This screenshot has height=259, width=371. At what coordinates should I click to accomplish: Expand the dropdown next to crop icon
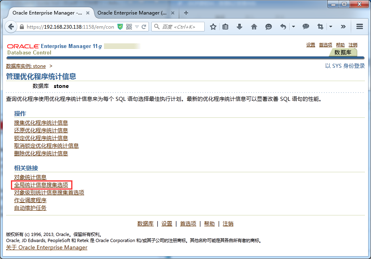click(331, 27)
